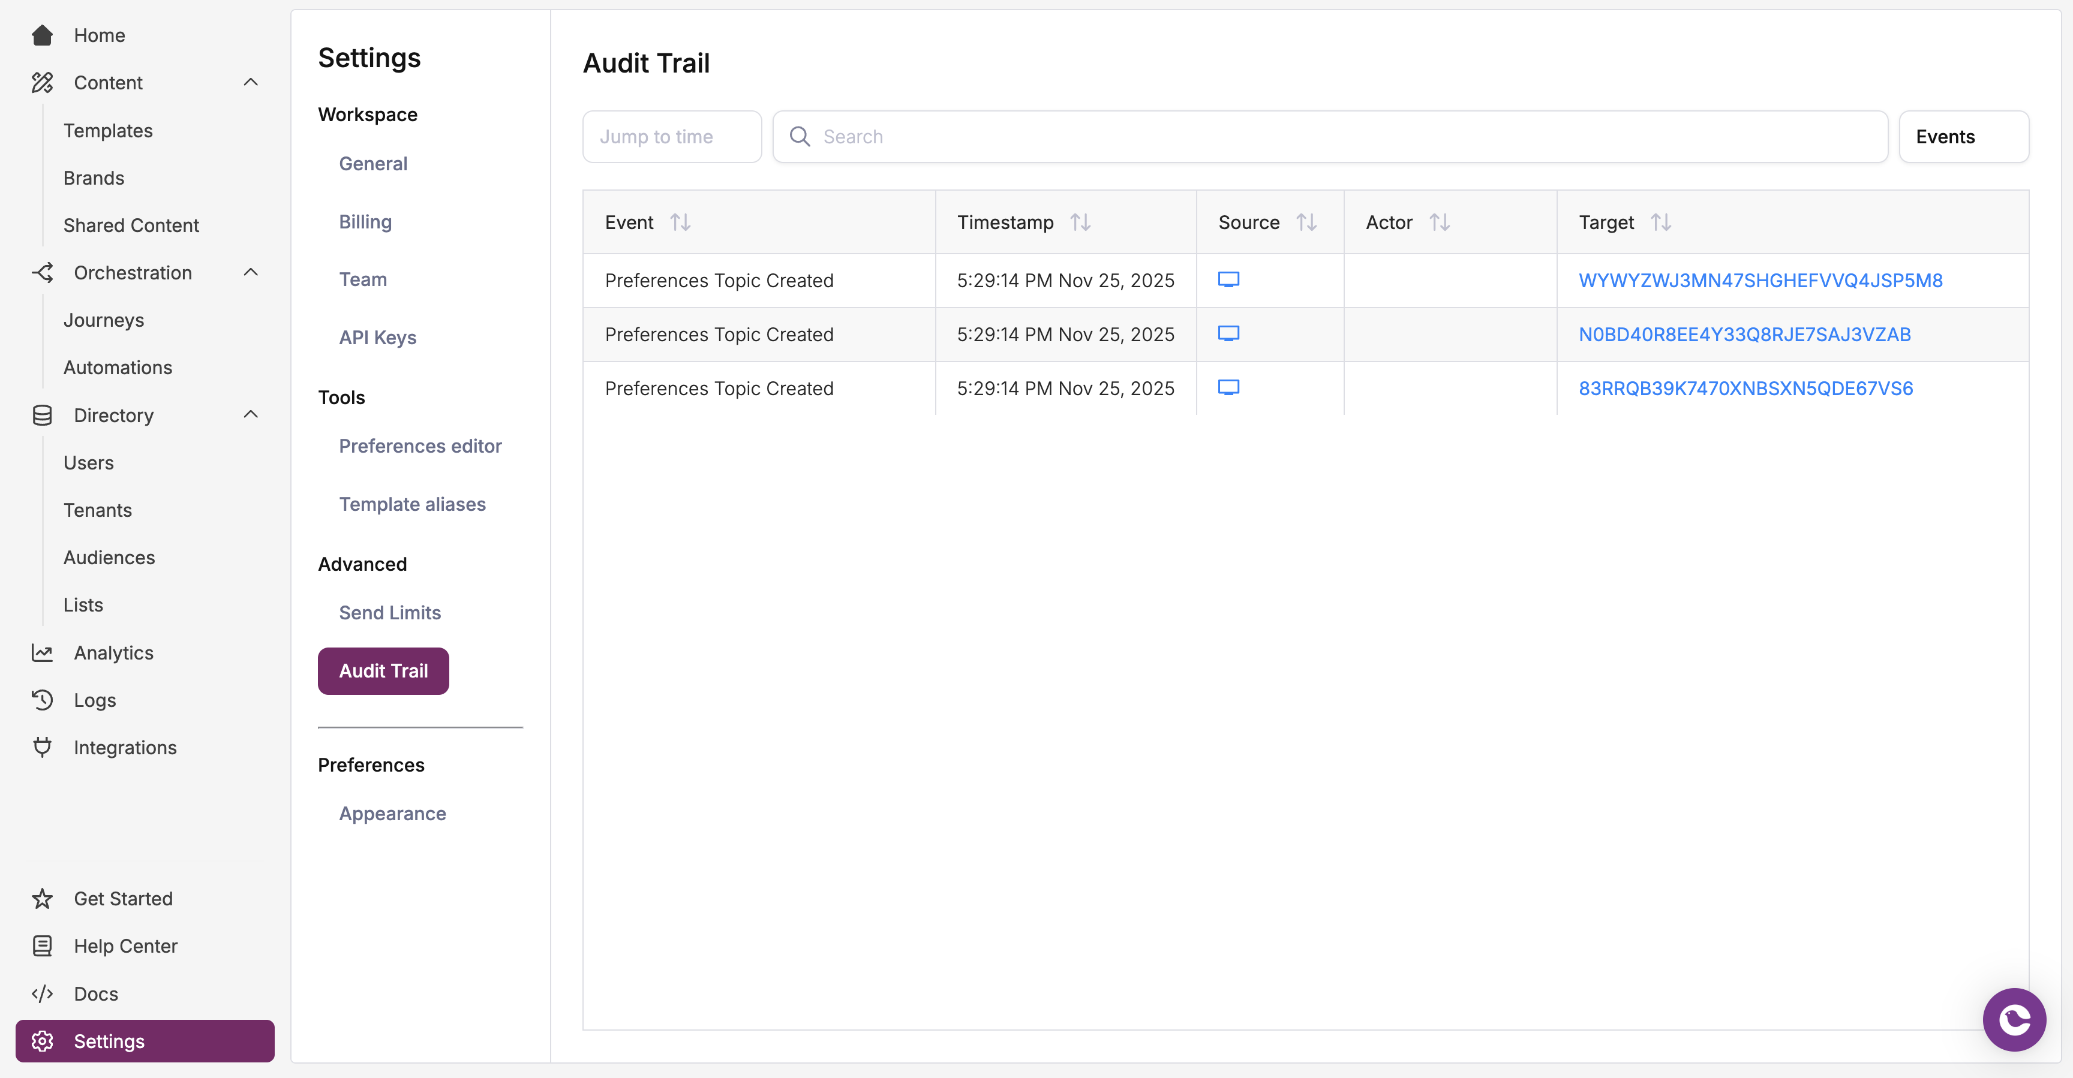
Task: Collapse the Content section in sidebar
Action: tap(250, 82)
